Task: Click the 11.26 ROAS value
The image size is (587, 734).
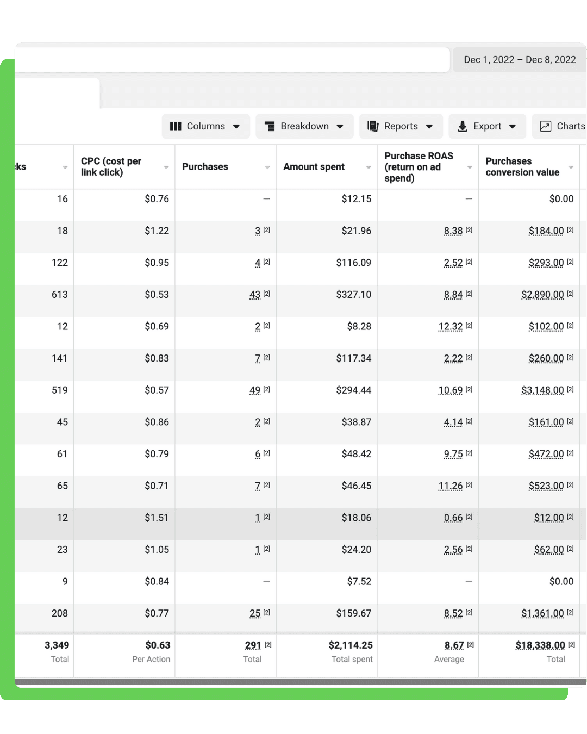Action: click(451, 486)
